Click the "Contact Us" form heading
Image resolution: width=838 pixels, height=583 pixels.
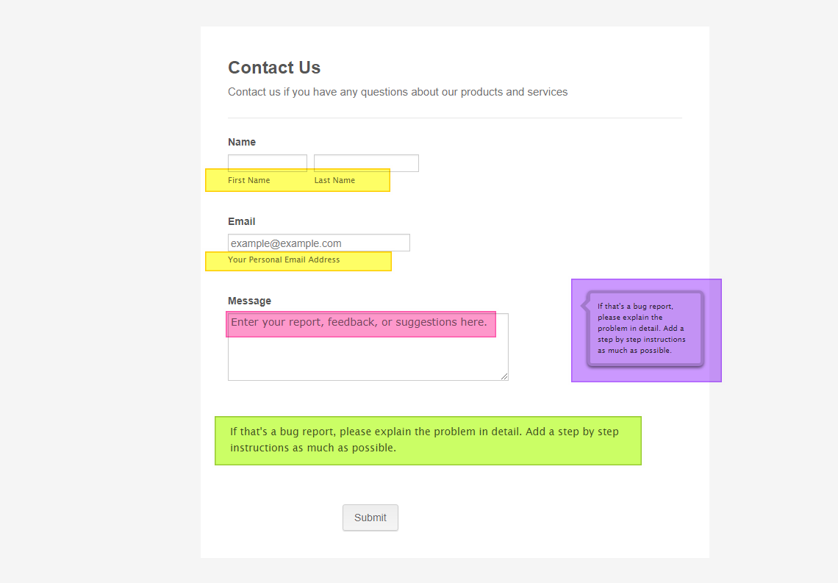pos(274,68)
